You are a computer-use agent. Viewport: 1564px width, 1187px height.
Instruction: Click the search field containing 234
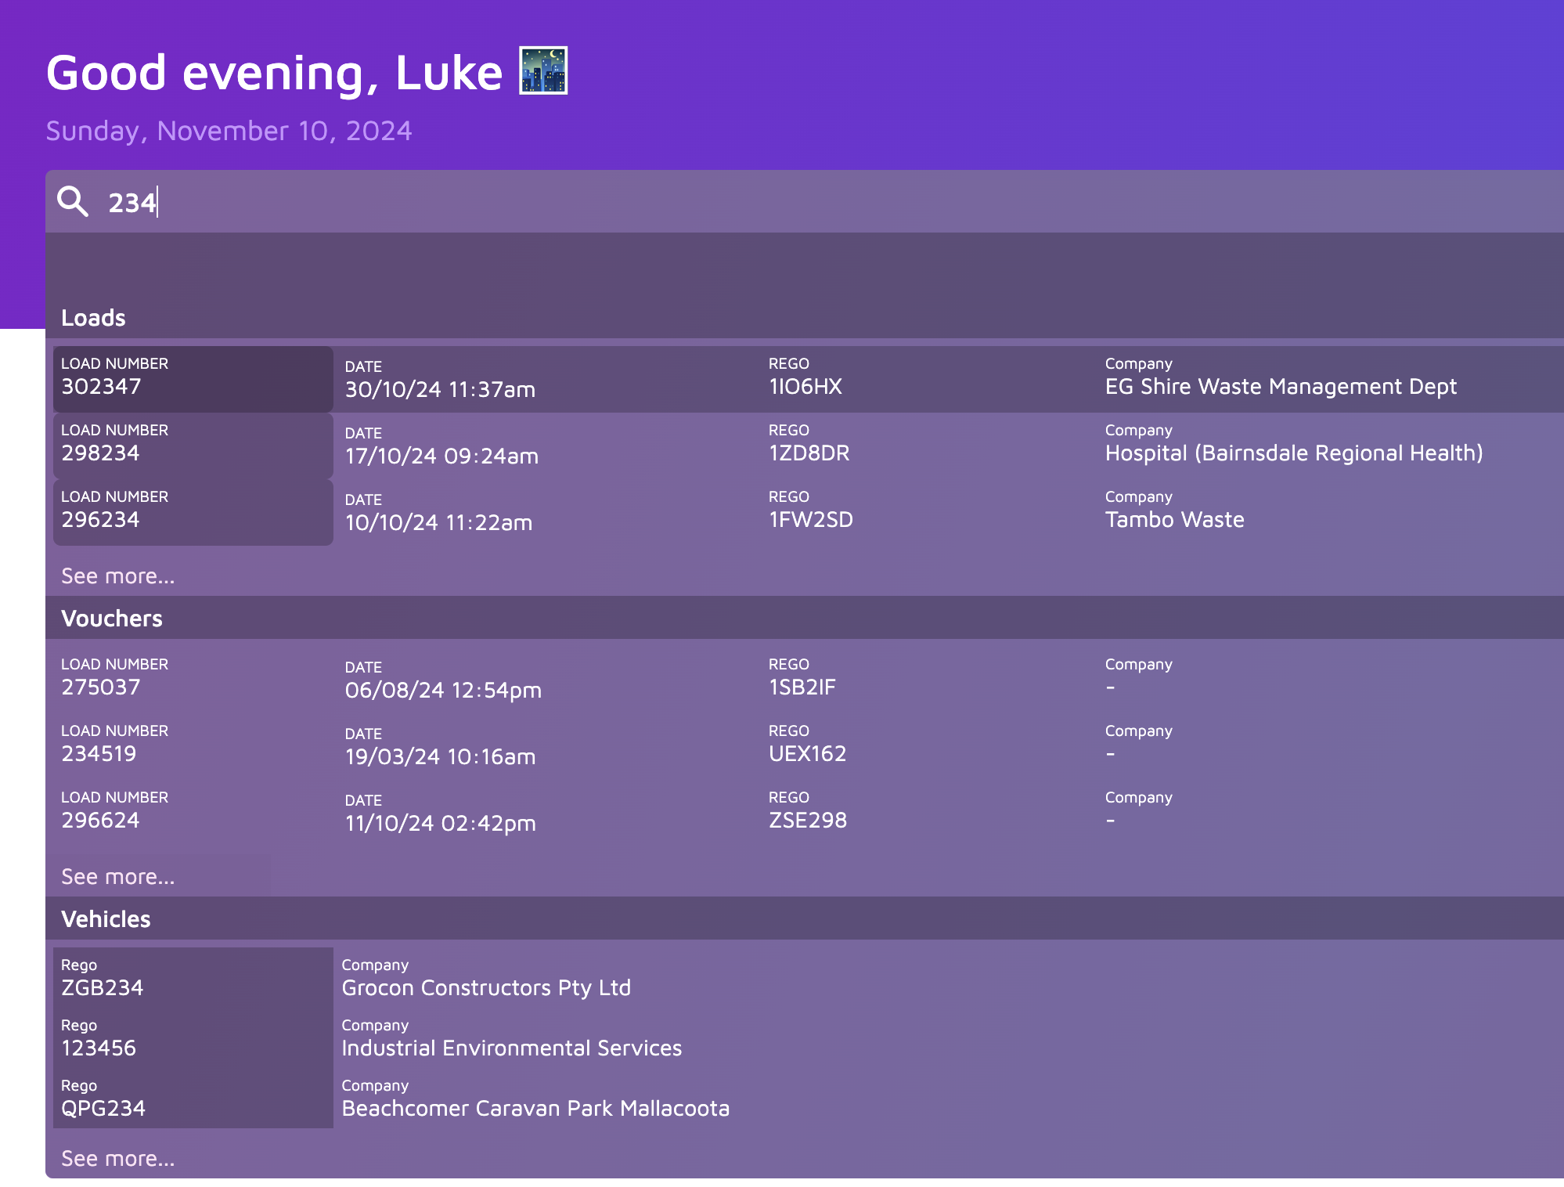(x=783, y=202)
